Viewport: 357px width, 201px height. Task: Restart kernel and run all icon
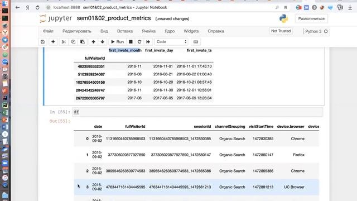[148, 42]
